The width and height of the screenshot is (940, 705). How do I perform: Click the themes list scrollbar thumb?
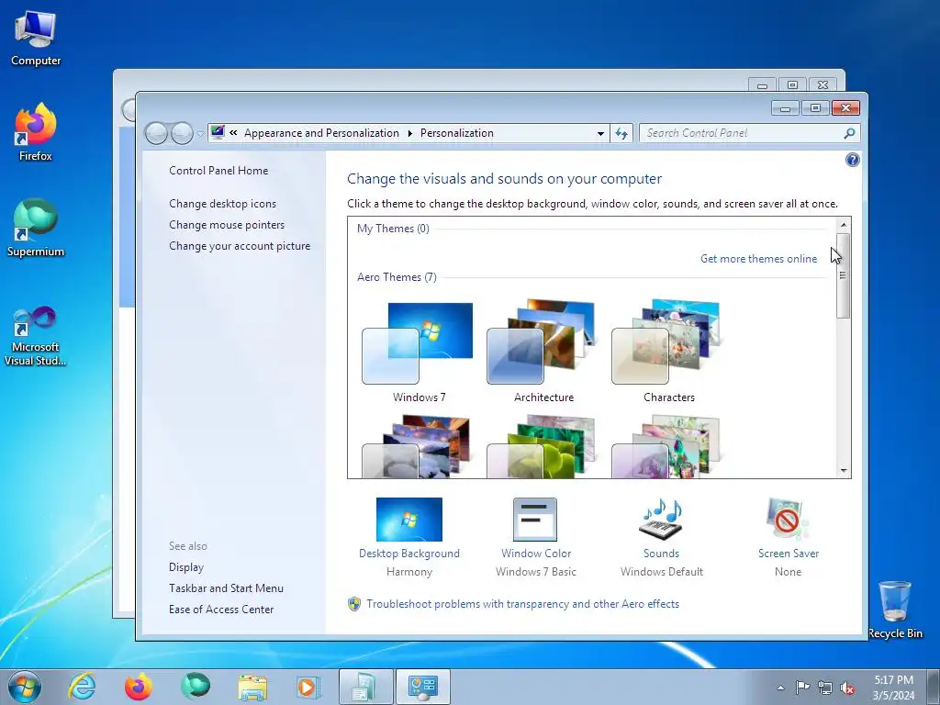tap(843, 275)
